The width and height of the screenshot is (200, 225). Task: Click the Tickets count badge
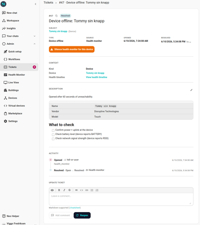click(x=34, y=67)
